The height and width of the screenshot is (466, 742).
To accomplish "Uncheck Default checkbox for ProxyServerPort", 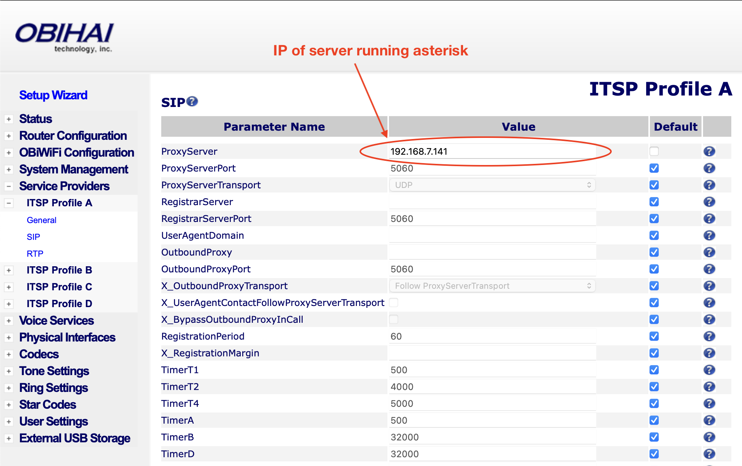I will [x=654, y=168].
